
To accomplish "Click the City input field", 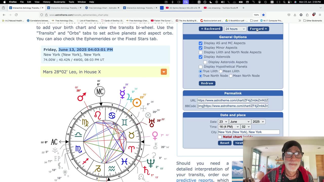I will pos(249,132).
